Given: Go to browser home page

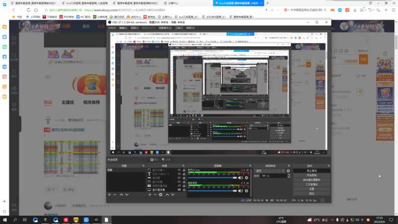Looking at the screenshot, I should point(36,10).
